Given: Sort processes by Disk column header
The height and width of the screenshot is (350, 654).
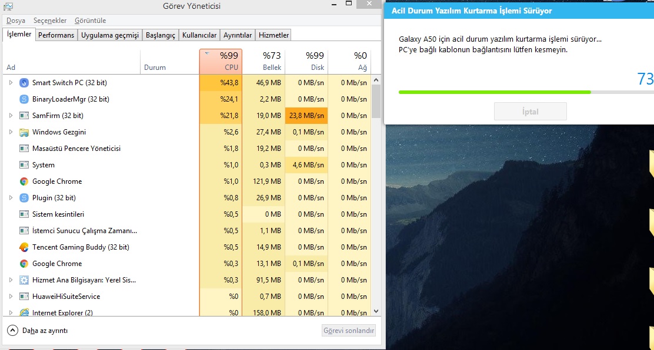Looking at the screenshot, I should (x=306, y=61).
